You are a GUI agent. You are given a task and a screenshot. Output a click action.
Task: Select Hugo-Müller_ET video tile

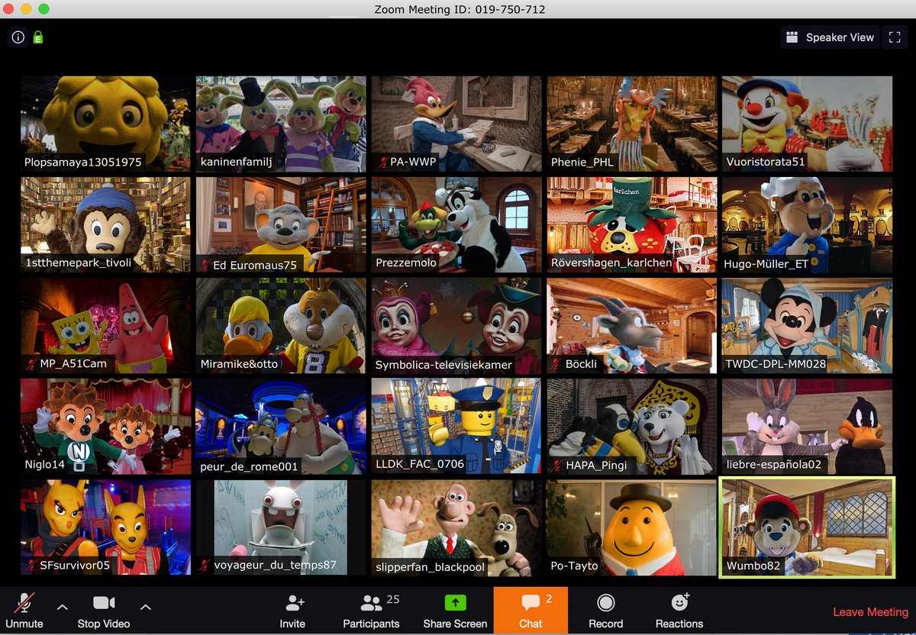pos(807,224)
